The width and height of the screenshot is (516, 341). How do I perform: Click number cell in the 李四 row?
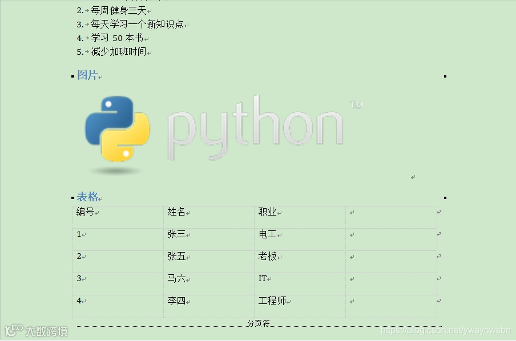(x=118, y=306)
